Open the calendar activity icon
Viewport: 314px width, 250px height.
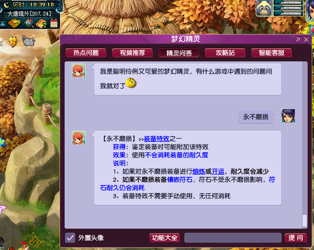pyautogui.click(x=54, y=23)
